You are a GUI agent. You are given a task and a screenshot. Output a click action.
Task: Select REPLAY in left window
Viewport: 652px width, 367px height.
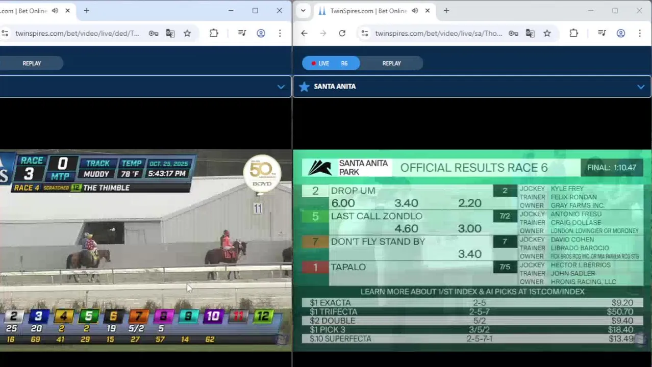32,63
